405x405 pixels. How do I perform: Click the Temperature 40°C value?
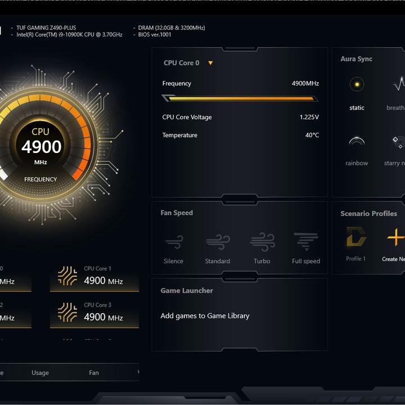(x=312, y=135)
